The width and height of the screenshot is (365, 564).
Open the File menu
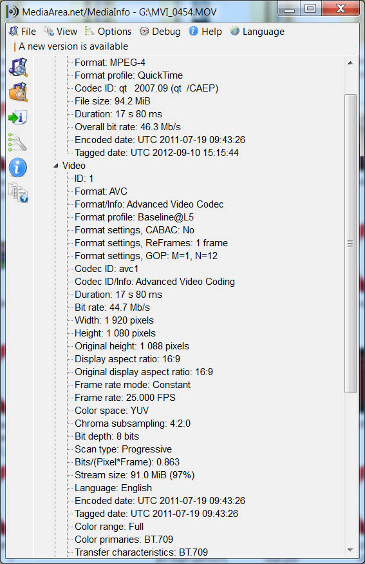point(23,32)
